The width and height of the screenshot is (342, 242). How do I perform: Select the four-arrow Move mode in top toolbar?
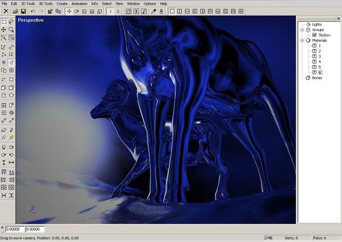coord(69,11)
